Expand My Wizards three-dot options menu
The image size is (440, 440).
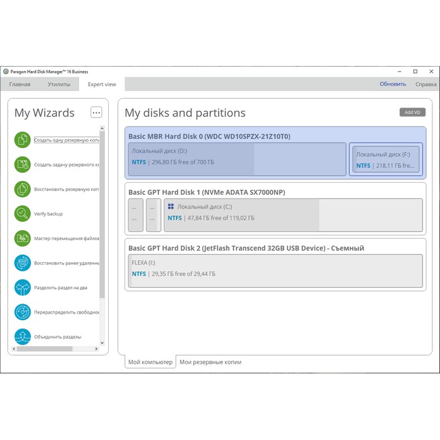click(96, 113)
